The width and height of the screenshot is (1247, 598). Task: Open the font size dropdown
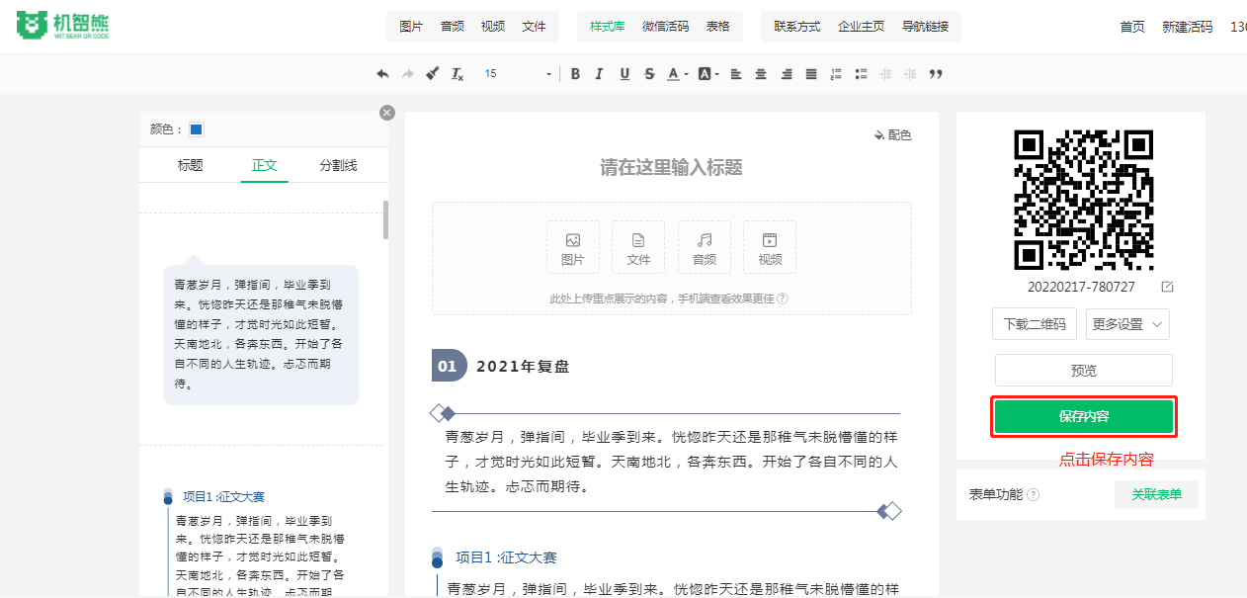548,74
